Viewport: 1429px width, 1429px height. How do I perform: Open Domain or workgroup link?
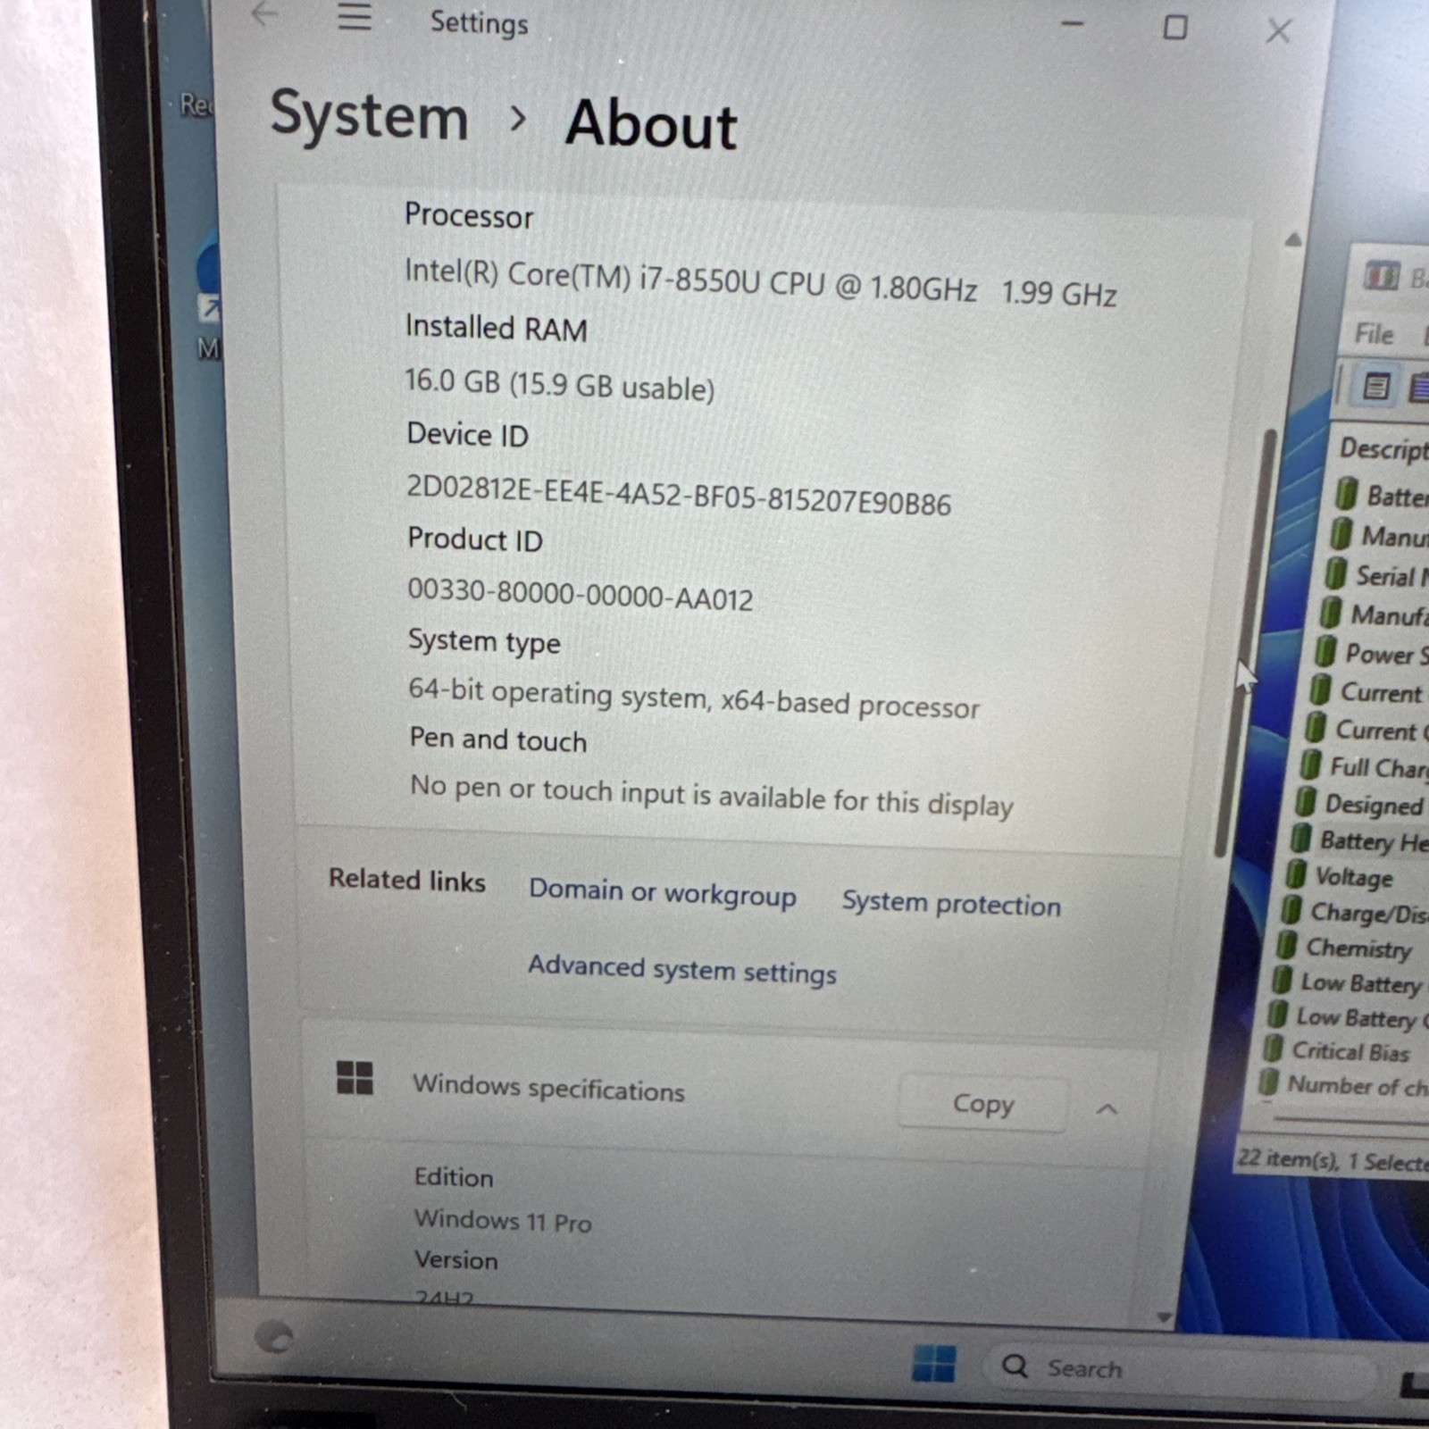tap(662, 892)
